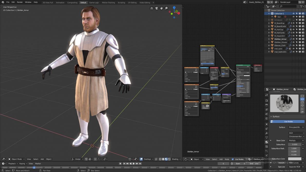Open the World properties tab
This screenshot has height=172, width=306.
coord(266,119)
